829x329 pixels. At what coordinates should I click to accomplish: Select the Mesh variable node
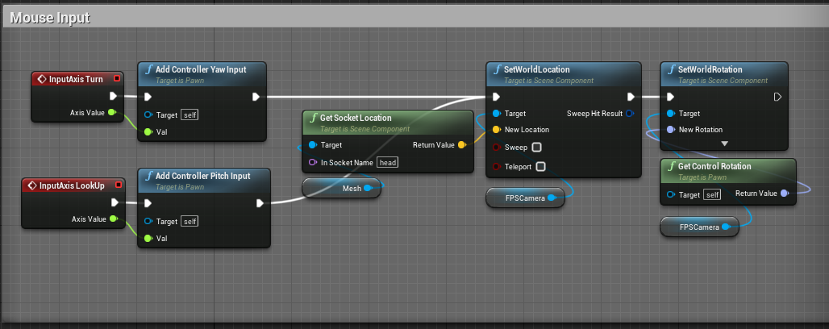(345, 188)
